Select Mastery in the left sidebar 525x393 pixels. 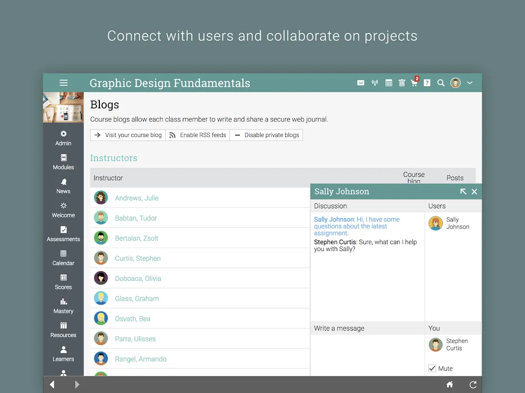click(x=63, y=306)
